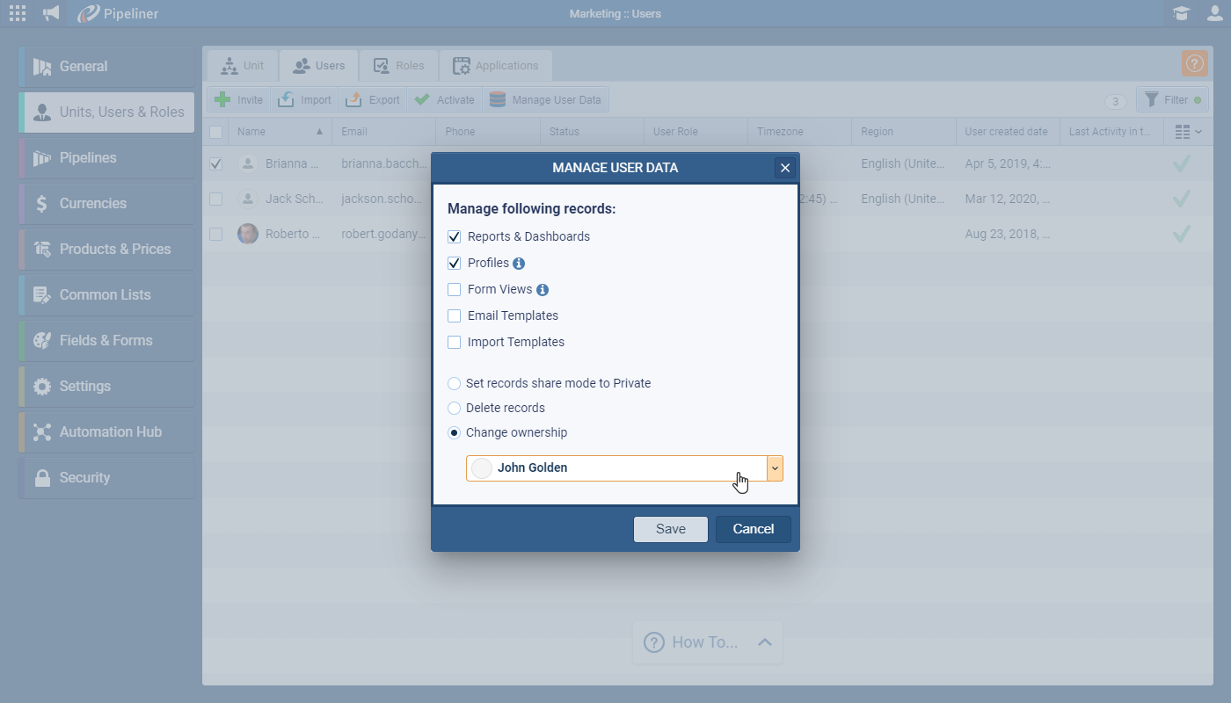Close the Manage User Data dialog
The width and height of the screenshot is (1231, 703).
click(785, 168)
